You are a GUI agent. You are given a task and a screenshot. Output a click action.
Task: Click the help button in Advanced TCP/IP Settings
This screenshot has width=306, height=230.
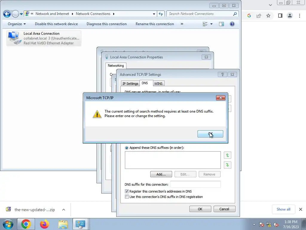[222, 75]
